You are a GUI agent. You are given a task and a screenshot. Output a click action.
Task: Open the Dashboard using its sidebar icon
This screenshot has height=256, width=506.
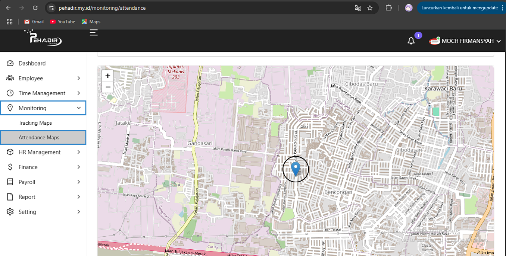click(x=10, y=63)
